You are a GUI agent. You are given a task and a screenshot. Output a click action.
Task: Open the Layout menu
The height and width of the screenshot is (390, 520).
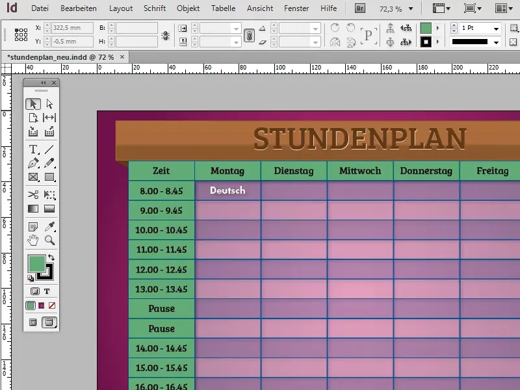coord(121,8)
